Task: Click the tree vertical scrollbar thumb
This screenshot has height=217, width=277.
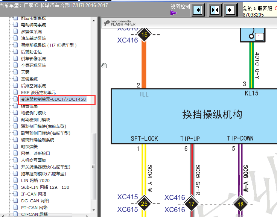Action: coord(94,166)
